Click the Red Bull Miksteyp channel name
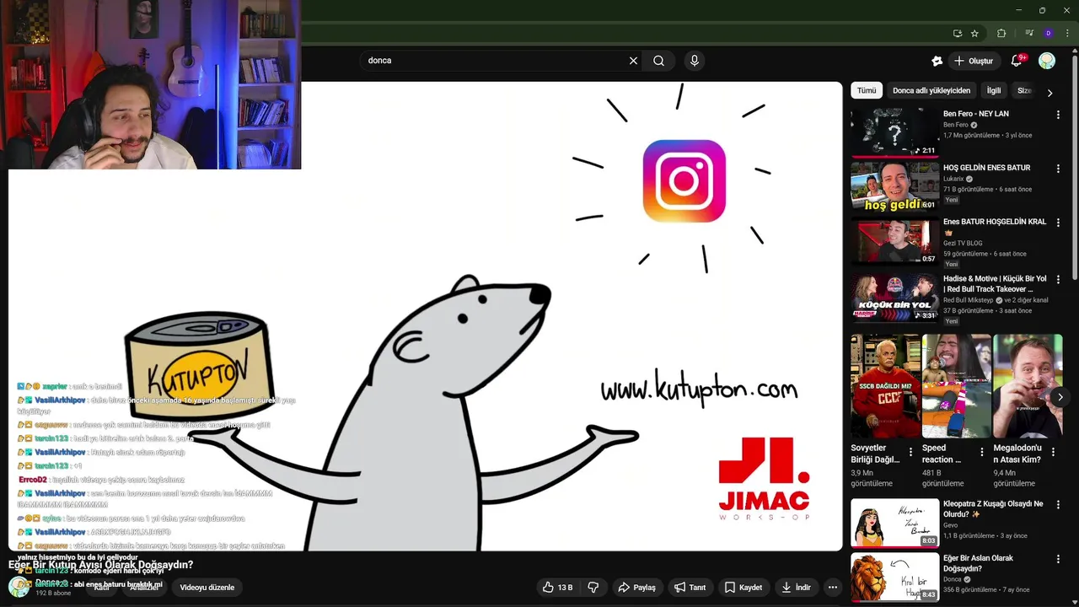The image size is (1079, 607). [x=969, y=300]
